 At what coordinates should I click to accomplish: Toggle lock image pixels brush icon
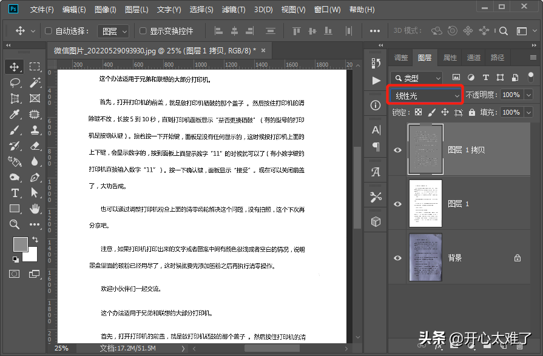click(431, 112)
